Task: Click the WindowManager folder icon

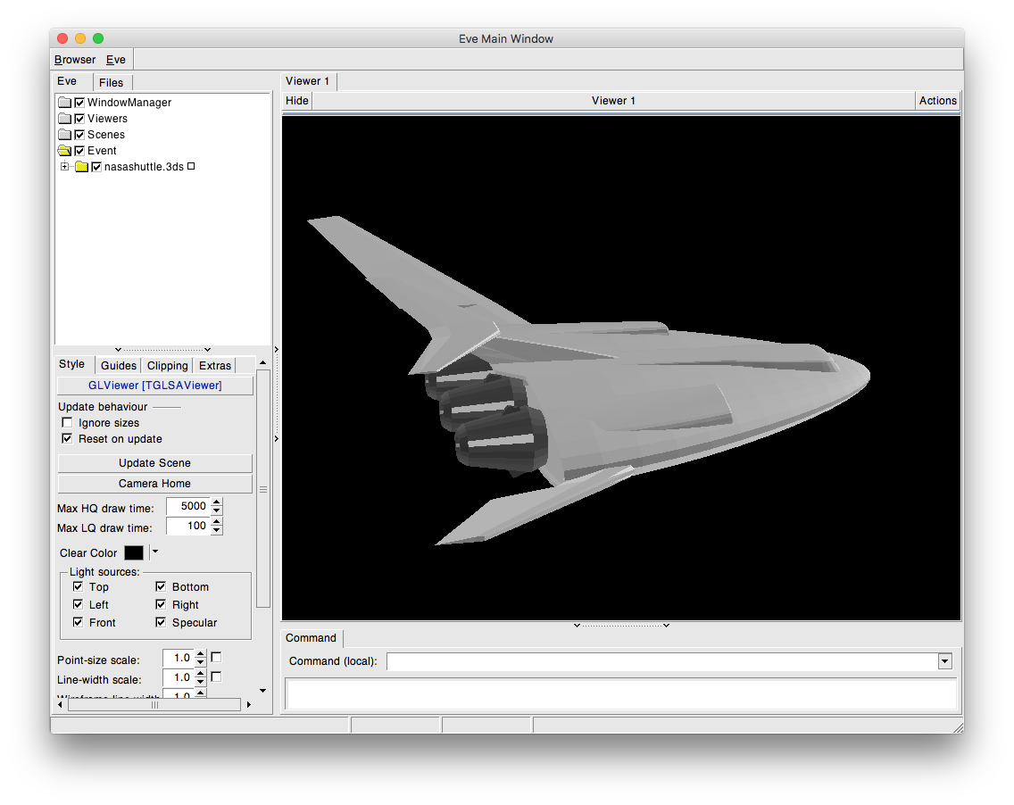Action: (64, 103)
